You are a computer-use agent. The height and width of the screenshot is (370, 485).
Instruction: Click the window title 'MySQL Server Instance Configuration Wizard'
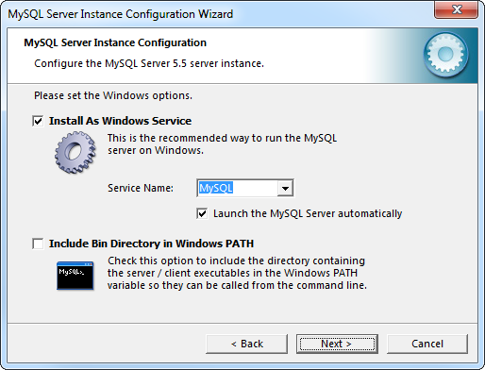(x=121, y=14)
